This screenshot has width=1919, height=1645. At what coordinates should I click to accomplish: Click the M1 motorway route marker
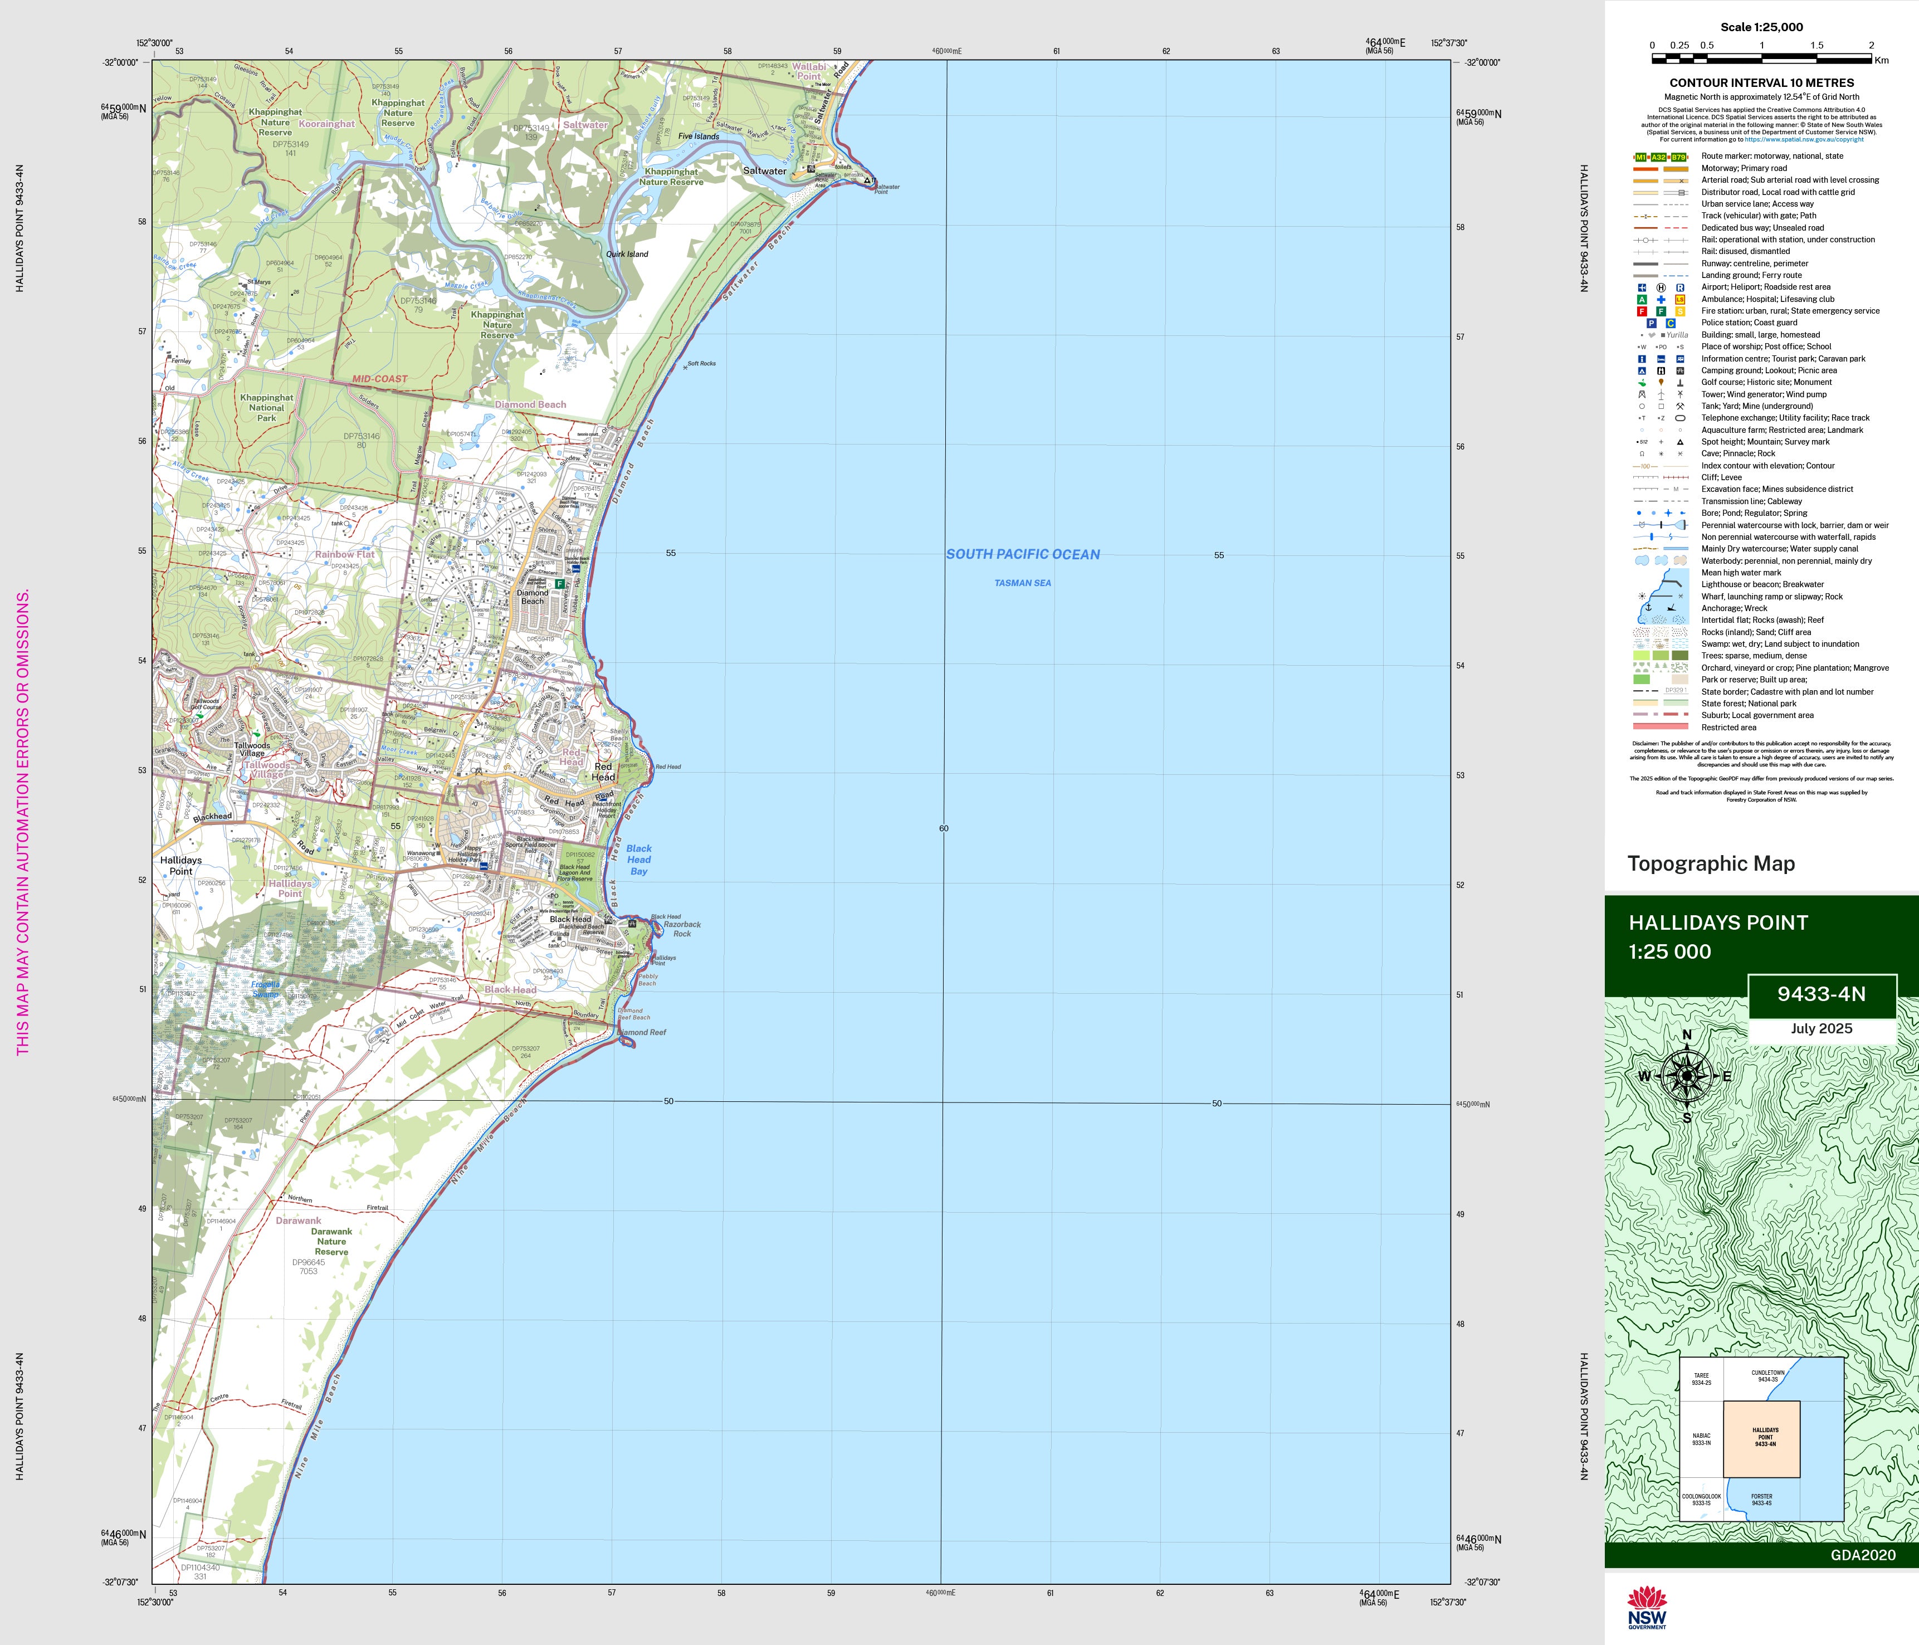(x=1640, y=158)
